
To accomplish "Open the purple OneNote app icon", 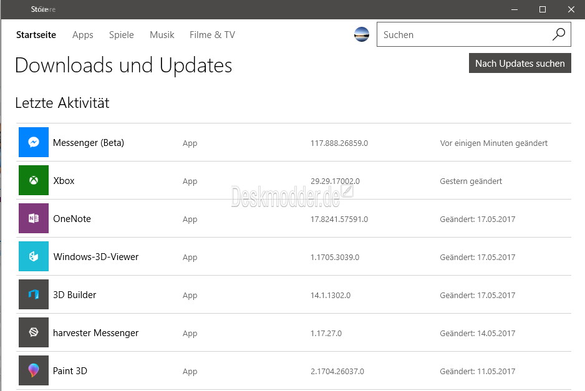I will pyautogui.click(x=34, y=218).
